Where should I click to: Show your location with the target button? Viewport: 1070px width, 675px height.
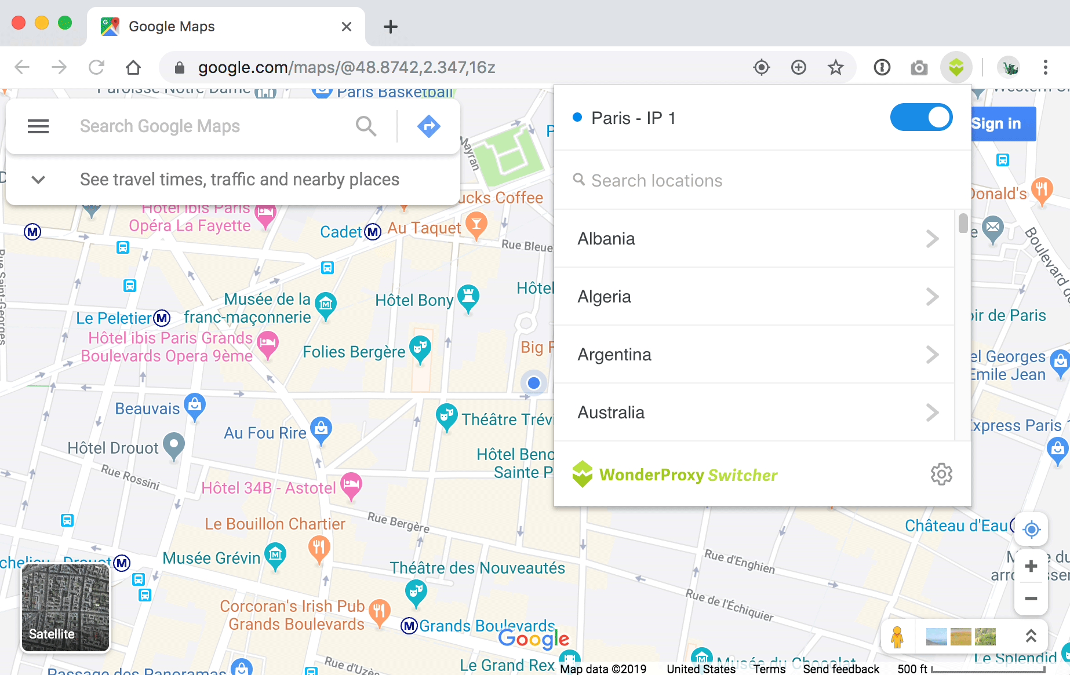pyautogui.click(x=1031, y=529)
